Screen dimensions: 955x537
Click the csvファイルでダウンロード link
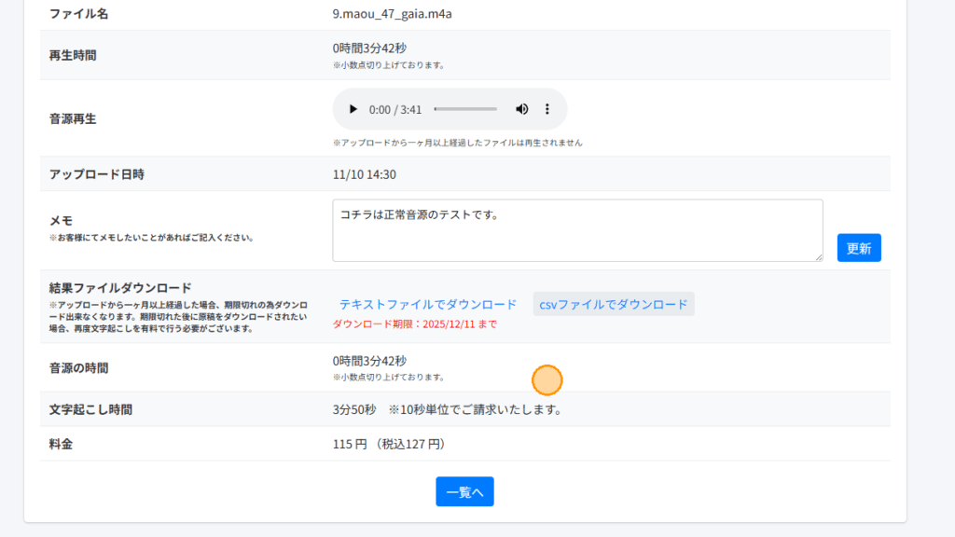(x=613, y=305)
